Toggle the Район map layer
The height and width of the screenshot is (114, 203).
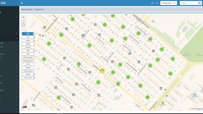pyautogui.click(x=28, y=41)
